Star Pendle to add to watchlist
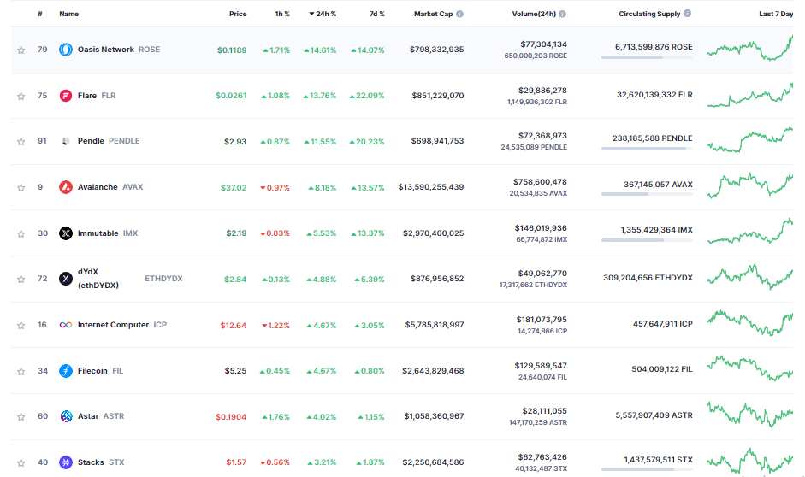Viewport: 805px width, 477px height. (x=21, y=142)
